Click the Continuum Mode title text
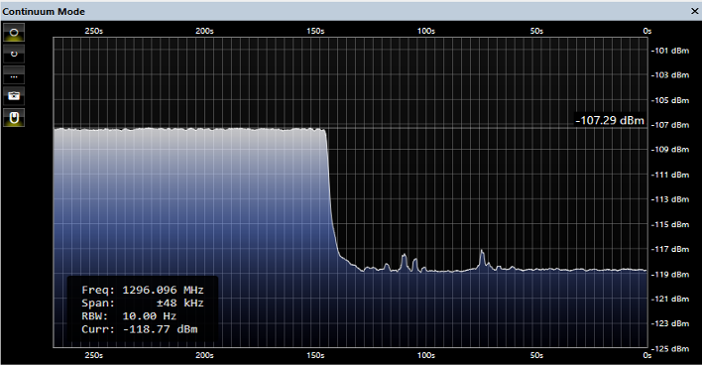The image size is (702, 365). pyautogui.click(x=44, y=12)
